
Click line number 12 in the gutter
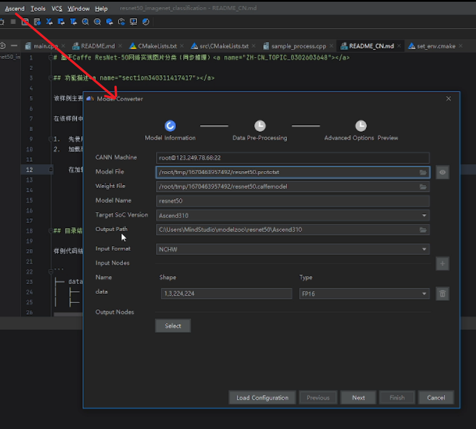(29, 170)
